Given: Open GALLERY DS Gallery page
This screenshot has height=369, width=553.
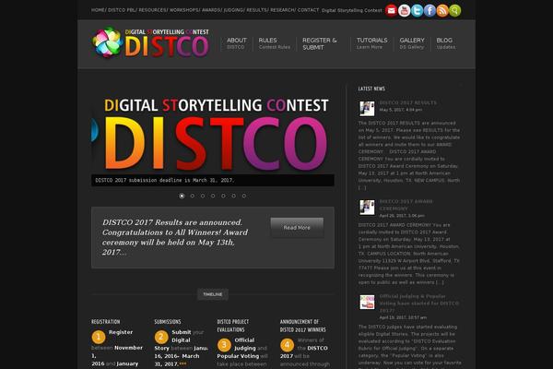Looking at the screenshot, I should 412,43.
